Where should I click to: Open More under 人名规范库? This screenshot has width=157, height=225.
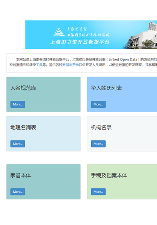pyautogui.click(x=18, y=104)
